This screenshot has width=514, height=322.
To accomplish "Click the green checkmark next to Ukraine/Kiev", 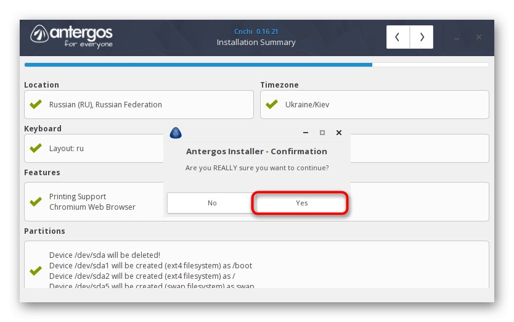I will [272, 104].
